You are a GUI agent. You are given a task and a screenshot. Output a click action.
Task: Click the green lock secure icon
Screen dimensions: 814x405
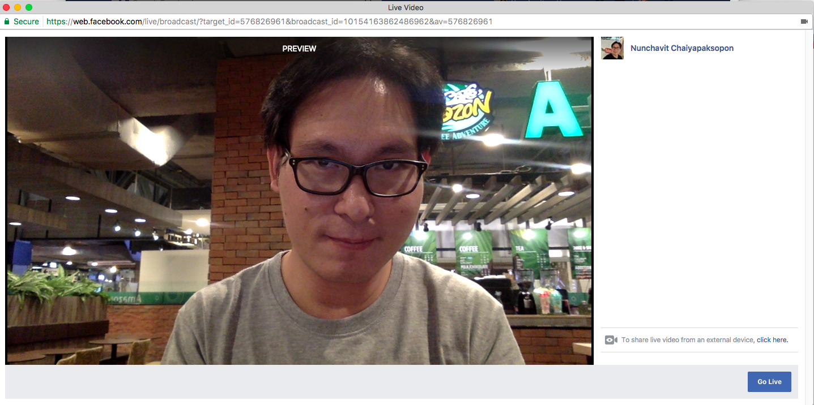coord(7,21)
